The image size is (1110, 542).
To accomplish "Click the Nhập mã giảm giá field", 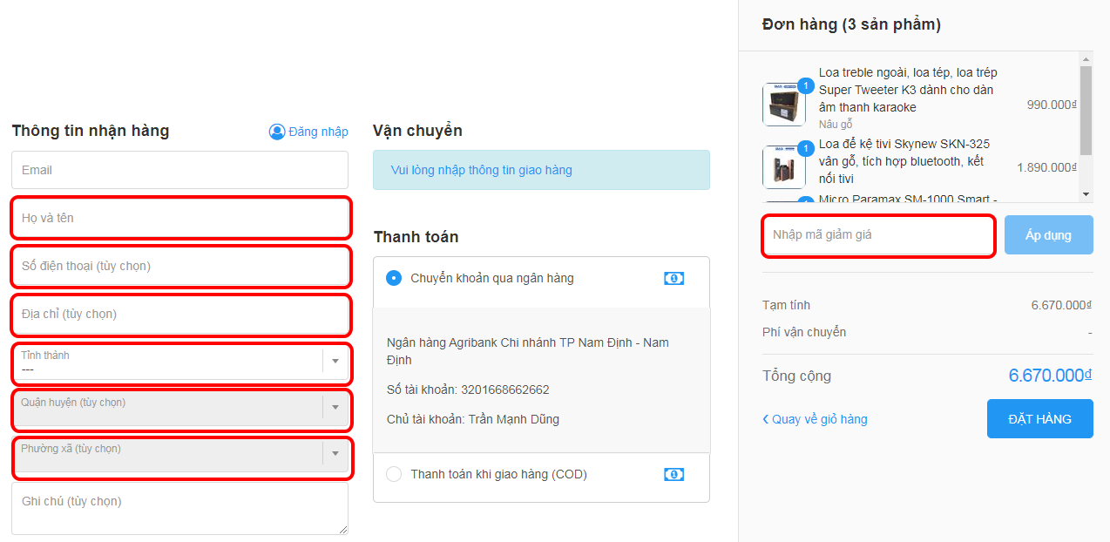I will click(878, 235).
